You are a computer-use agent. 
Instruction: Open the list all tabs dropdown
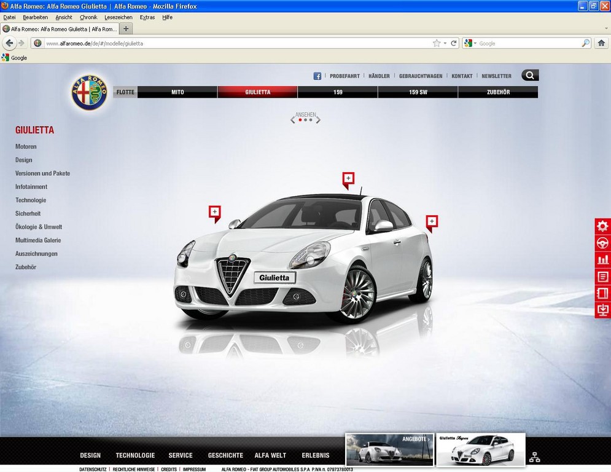coord(606,28)
